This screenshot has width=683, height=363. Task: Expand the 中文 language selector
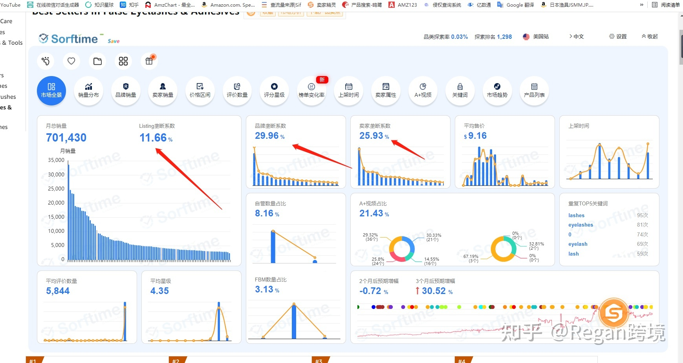[577, 36]
